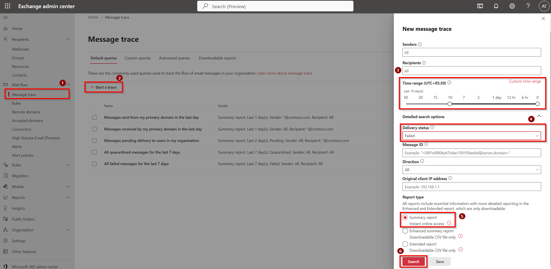Viewport: 551px width, 269px height.
Task: Click the help question mark icon
Action: (528, 6)
